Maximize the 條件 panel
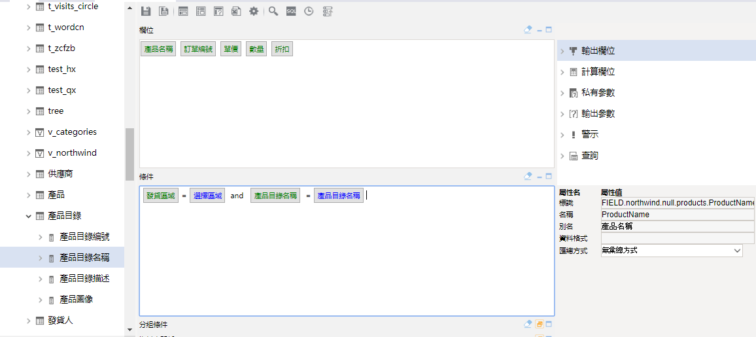Viewport: 756px width, 337px height. pyautogui.click(x=549, y=176)
